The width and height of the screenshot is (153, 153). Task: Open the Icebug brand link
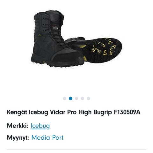40,126
